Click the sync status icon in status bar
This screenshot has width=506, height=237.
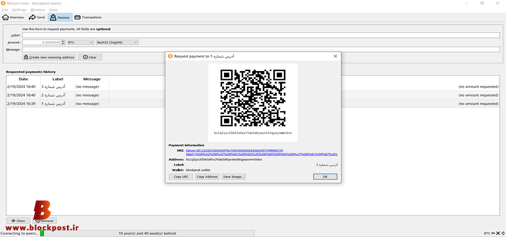click(503, 233)
